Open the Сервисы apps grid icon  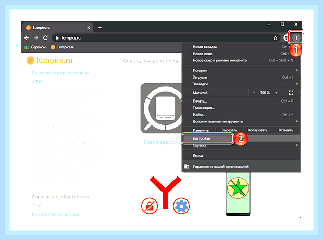pyautogui.click(x=27, y=47)
